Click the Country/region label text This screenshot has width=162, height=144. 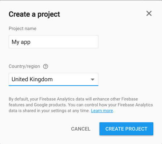point(24,66)
